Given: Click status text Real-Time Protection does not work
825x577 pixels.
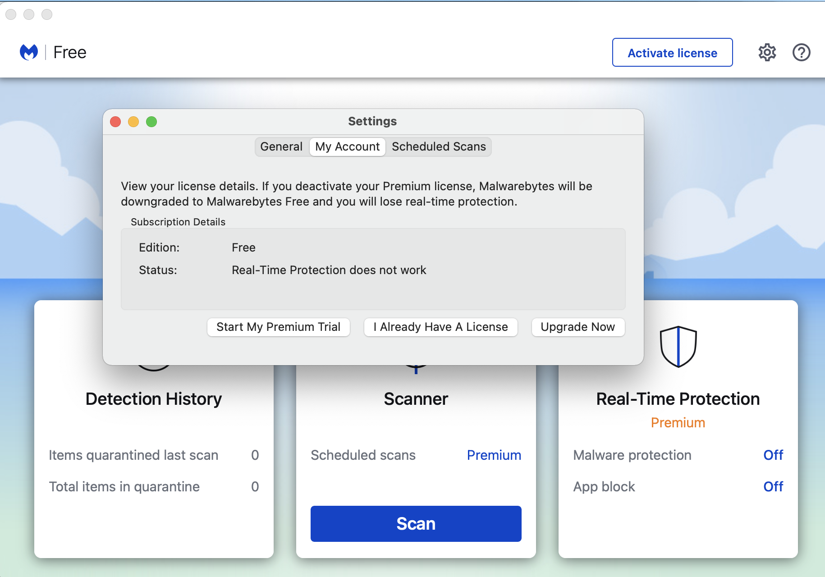Looking at the screenshot, I should point(329,270).
